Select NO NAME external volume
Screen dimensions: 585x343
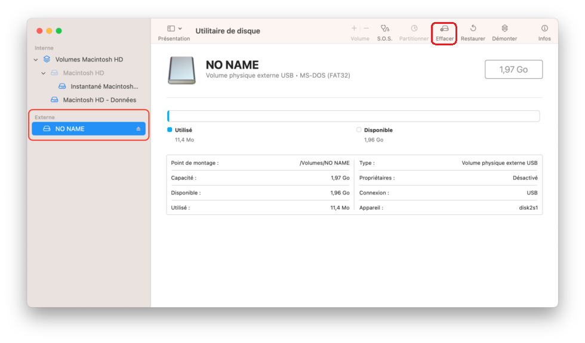pos(89,129)
